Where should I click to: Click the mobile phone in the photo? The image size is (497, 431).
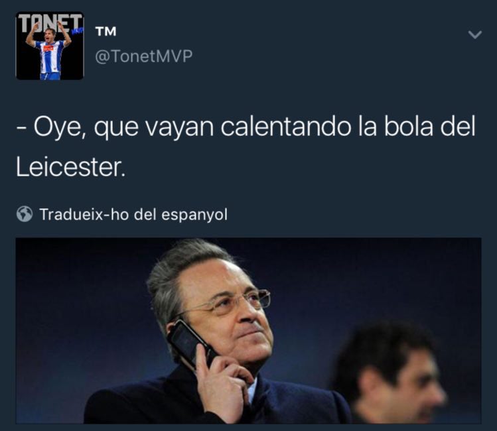(190, 344)
